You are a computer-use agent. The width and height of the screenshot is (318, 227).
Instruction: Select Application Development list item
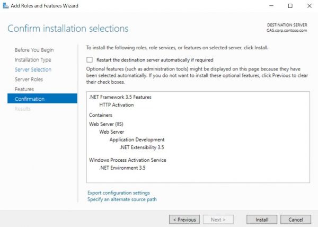coord(137,139)
